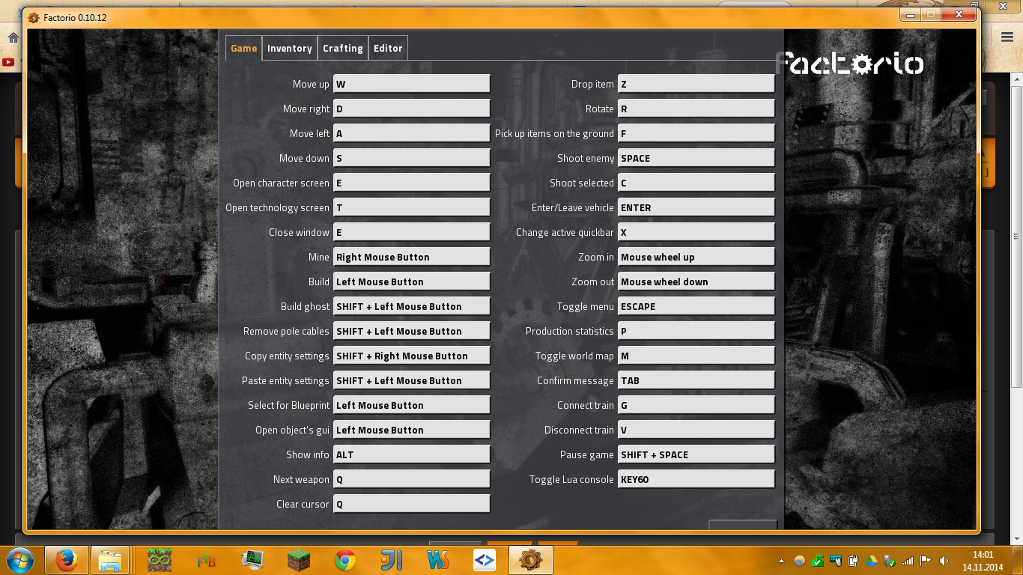Rebind the Shoot enemy SPACE key
This screenshot has width=1023, height=575.
click(x=696, y=158)
